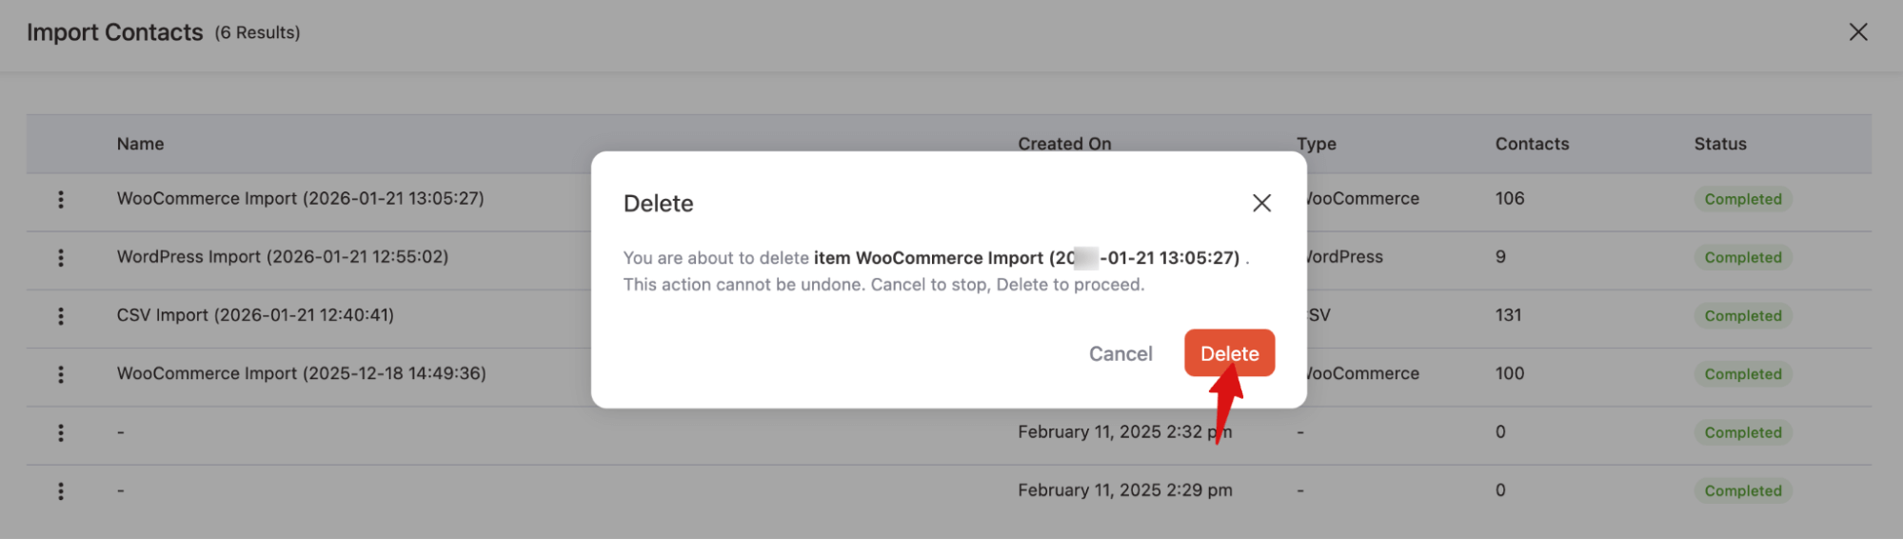Close the Delete dialog with X icon

(x=1261, y=203)
